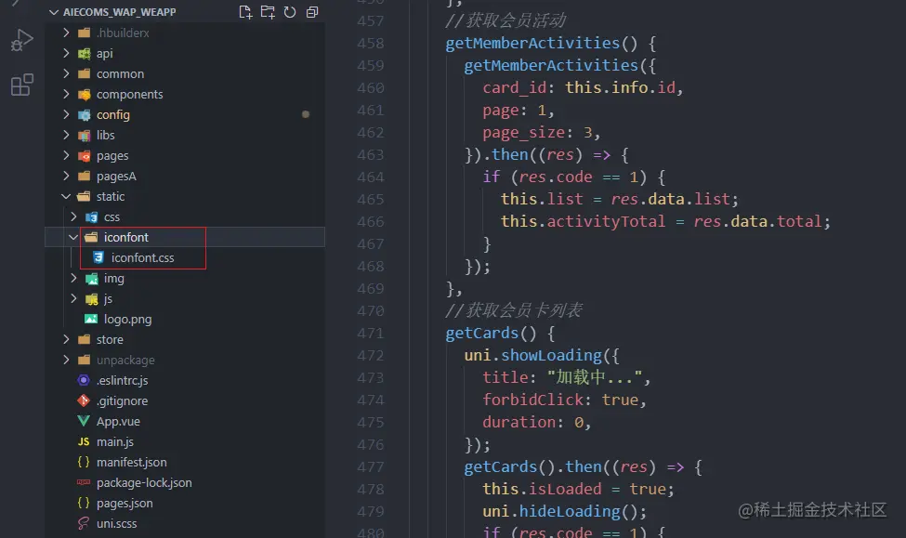Collapse the iconfont folder chevron
Image resolution: width=906 pixels, height=538 pixels.
(73, 238)
